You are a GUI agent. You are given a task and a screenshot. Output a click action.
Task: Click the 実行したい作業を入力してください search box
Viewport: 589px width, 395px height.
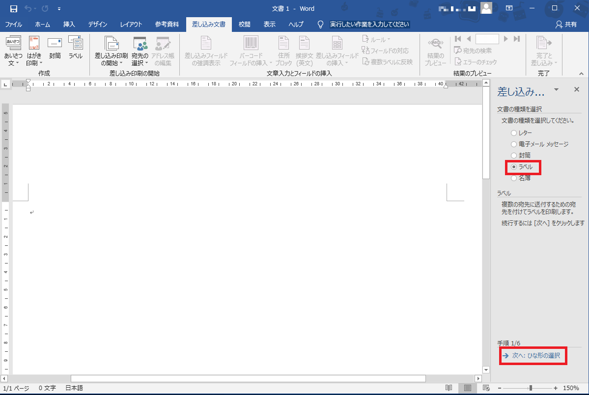(x=369, y=24)
